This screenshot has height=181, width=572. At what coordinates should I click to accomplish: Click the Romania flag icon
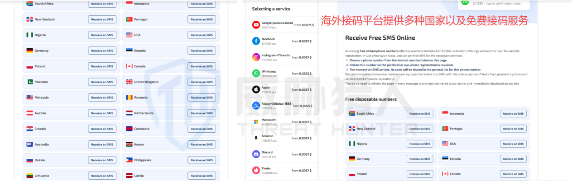click(129, 97)
